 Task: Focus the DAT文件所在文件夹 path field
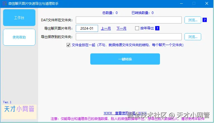129,20
